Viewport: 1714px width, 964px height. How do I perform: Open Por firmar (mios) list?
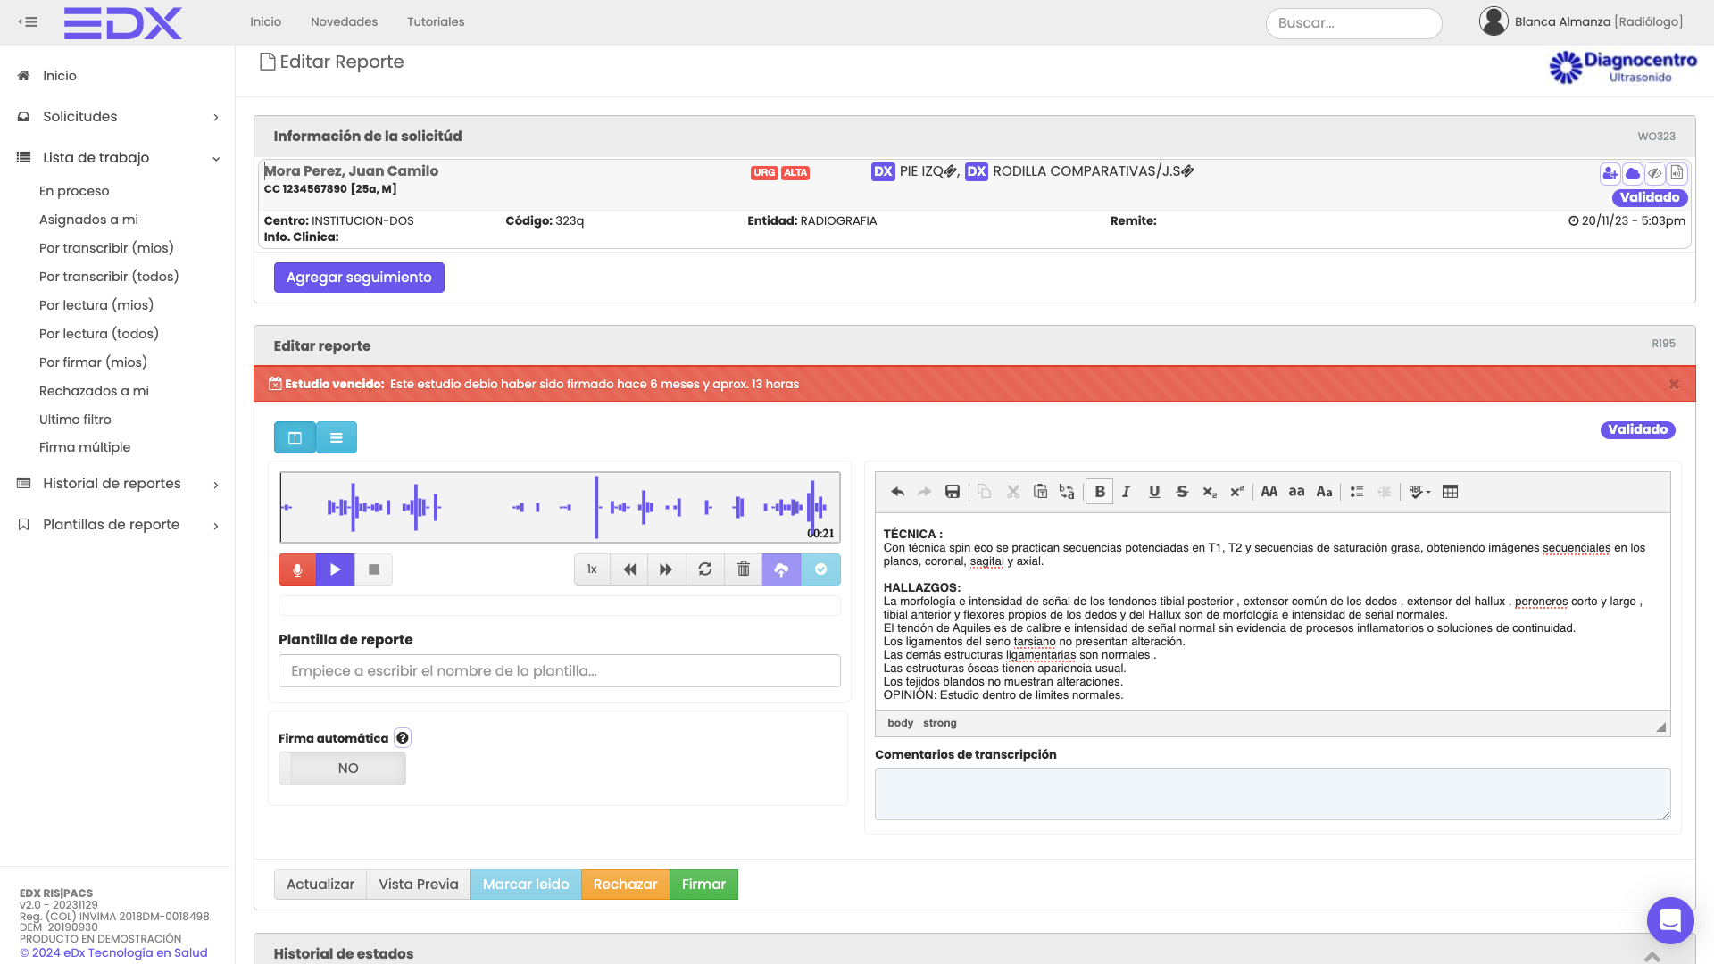click(x=93, y=362)
